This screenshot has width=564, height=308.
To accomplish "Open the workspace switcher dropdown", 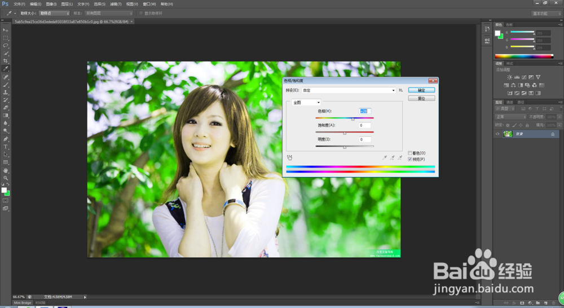I will click(x=547, y=14).
